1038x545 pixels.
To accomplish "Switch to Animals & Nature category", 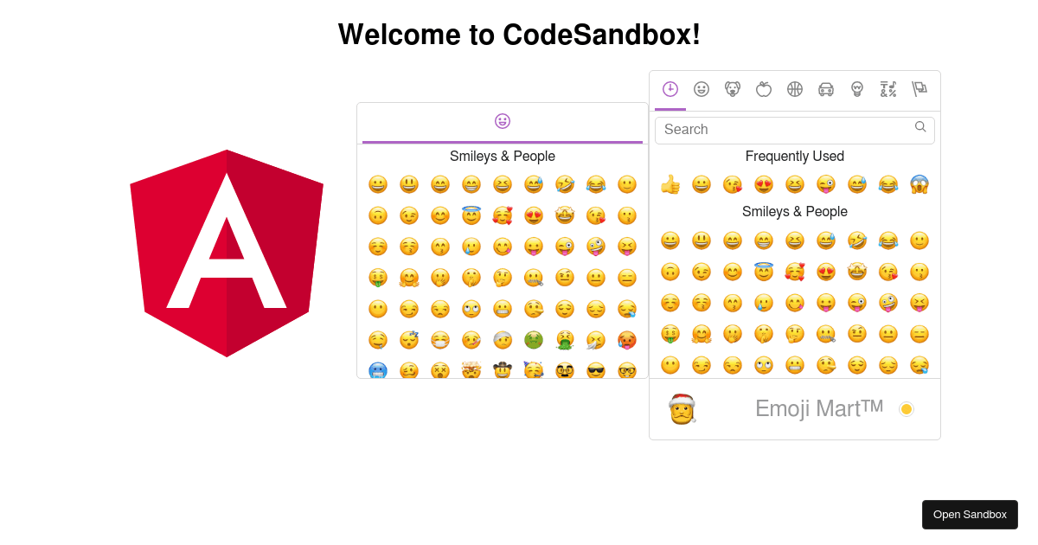I will coord(733,89).
